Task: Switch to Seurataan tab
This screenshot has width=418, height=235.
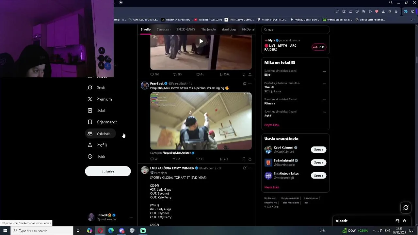Action: pyautogui.click(x=164, y=29)
